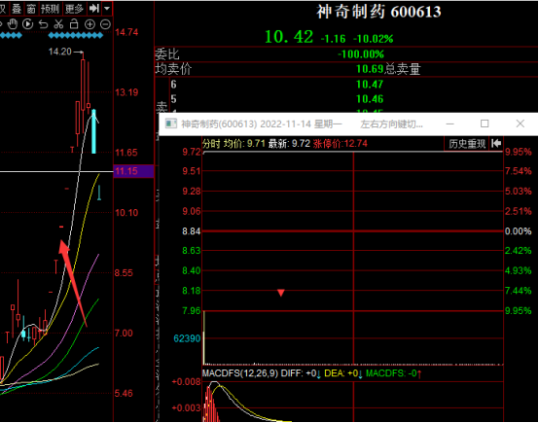The width and height of the screenshot is (539, 423).
Task: Click the 0.00% percentage label
Action: tap(518, 231)
